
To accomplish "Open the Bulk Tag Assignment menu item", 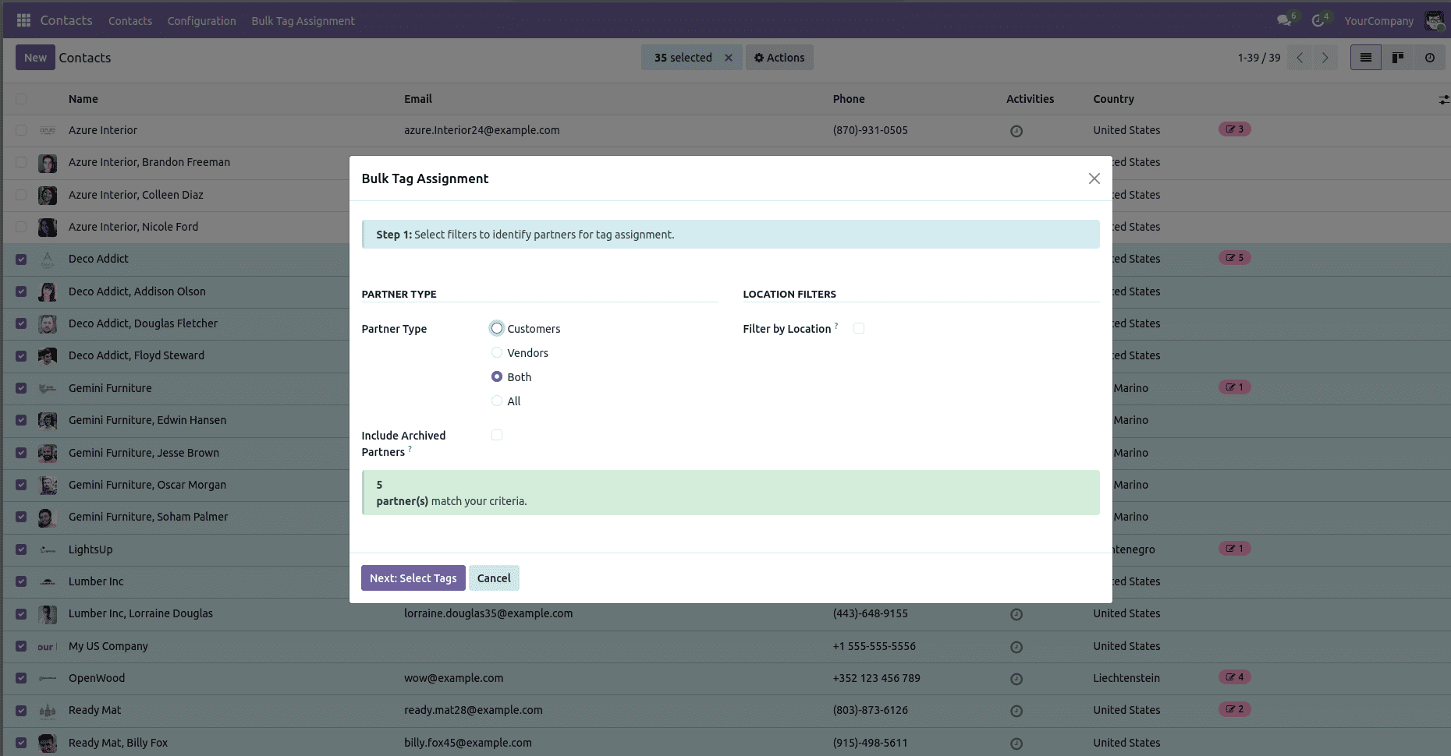I will pos(303,20).
